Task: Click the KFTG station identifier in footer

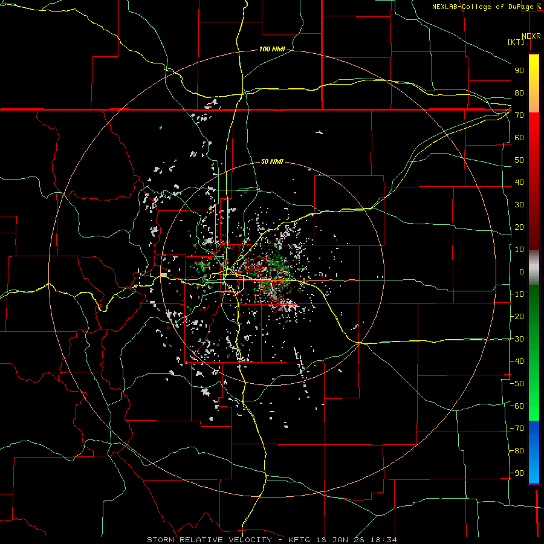Action: click(299, 540)
